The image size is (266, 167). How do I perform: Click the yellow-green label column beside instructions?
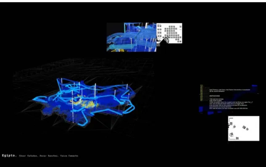tap(202, 93)
